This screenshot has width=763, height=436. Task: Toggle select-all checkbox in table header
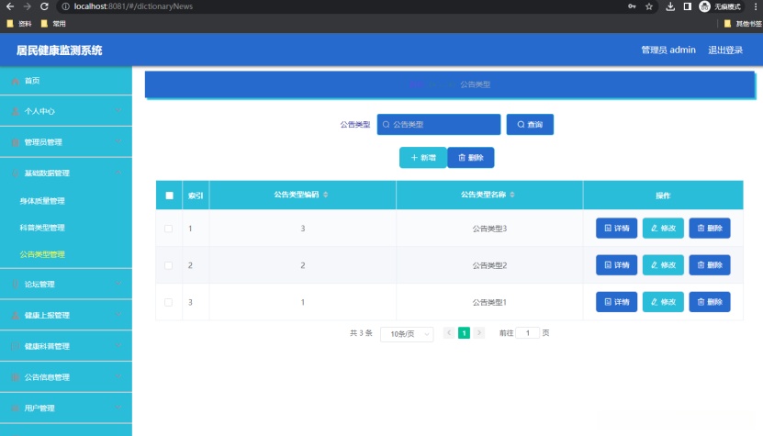169,196
